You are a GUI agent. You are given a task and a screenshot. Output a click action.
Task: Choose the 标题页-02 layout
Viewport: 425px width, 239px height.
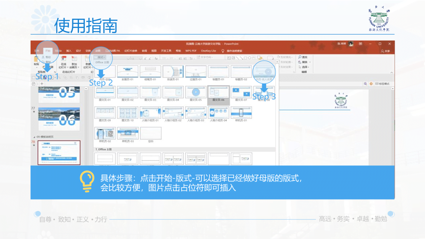tap(241, 73)
